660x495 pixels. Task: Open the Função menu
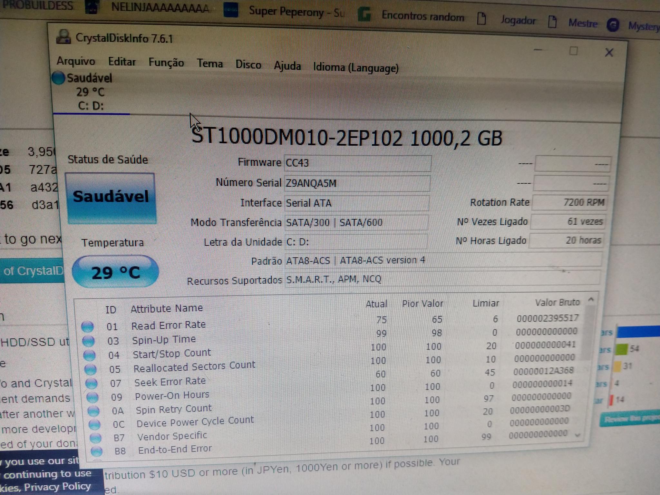(x=166, y=63)
